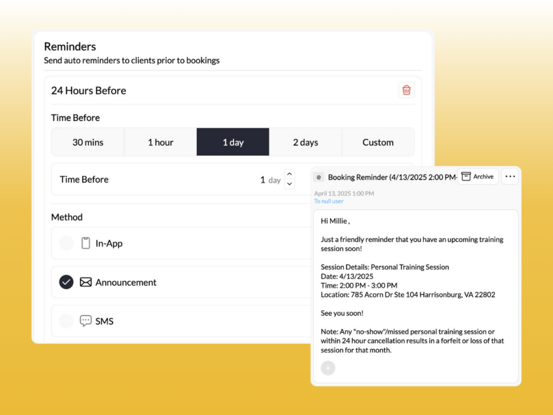
Task: Decrease Time Before using the down arrow
Action: [x=289, y=184]
